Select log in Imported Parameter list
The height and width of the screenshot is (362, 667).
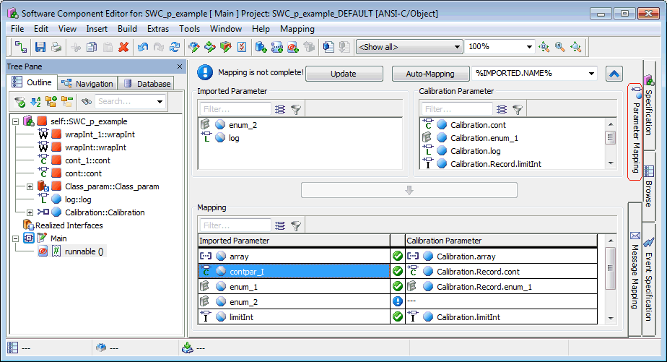tap(234, 138)
